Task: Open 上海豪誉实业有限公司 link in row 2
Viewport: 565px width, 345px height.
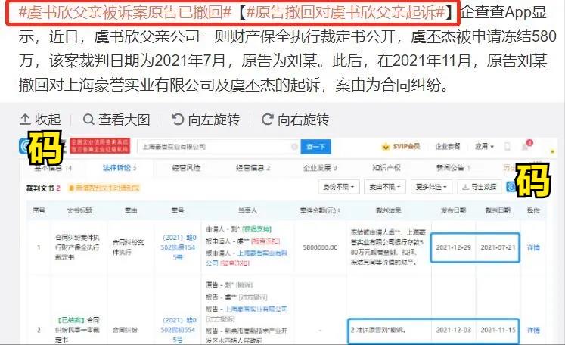Action: (256, 309)
